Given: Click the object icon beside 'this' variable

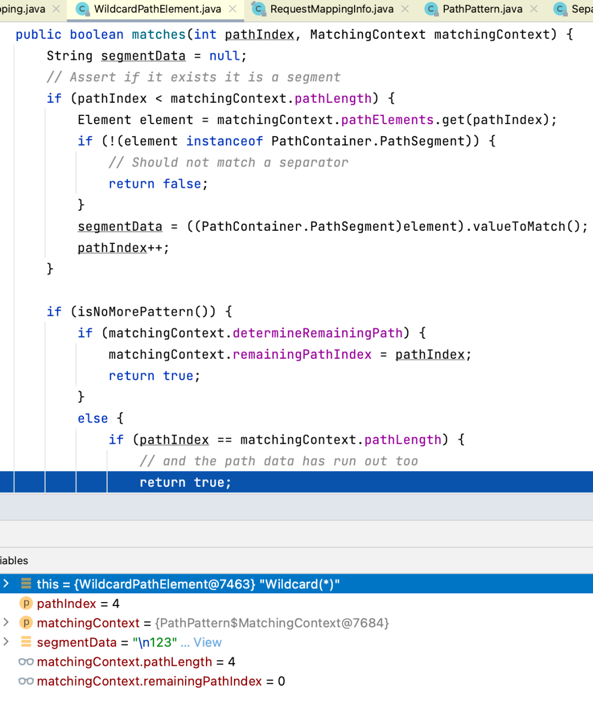Looking at the screenshot, I should [x=26, y=583].
